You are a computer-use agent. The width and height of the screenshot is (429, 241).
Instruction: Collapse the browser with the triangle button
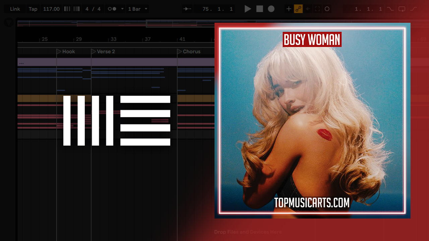pos(9,23)
